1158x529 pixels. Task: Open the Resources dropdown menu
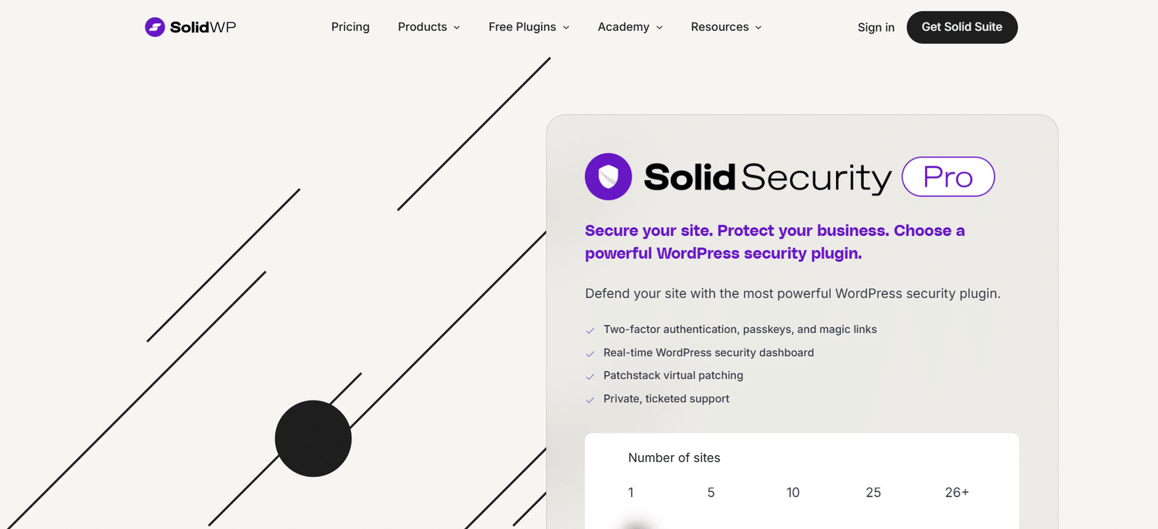[726, 27]
